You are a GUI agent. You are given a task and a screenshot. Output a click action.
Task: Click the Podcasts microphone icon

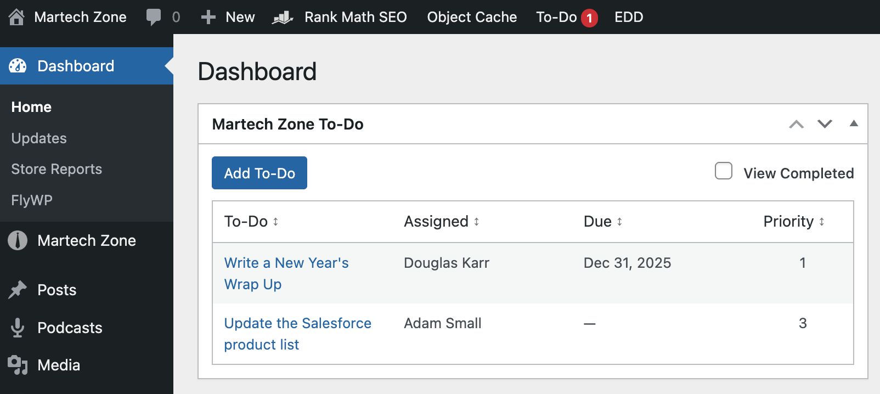[18, 328]
